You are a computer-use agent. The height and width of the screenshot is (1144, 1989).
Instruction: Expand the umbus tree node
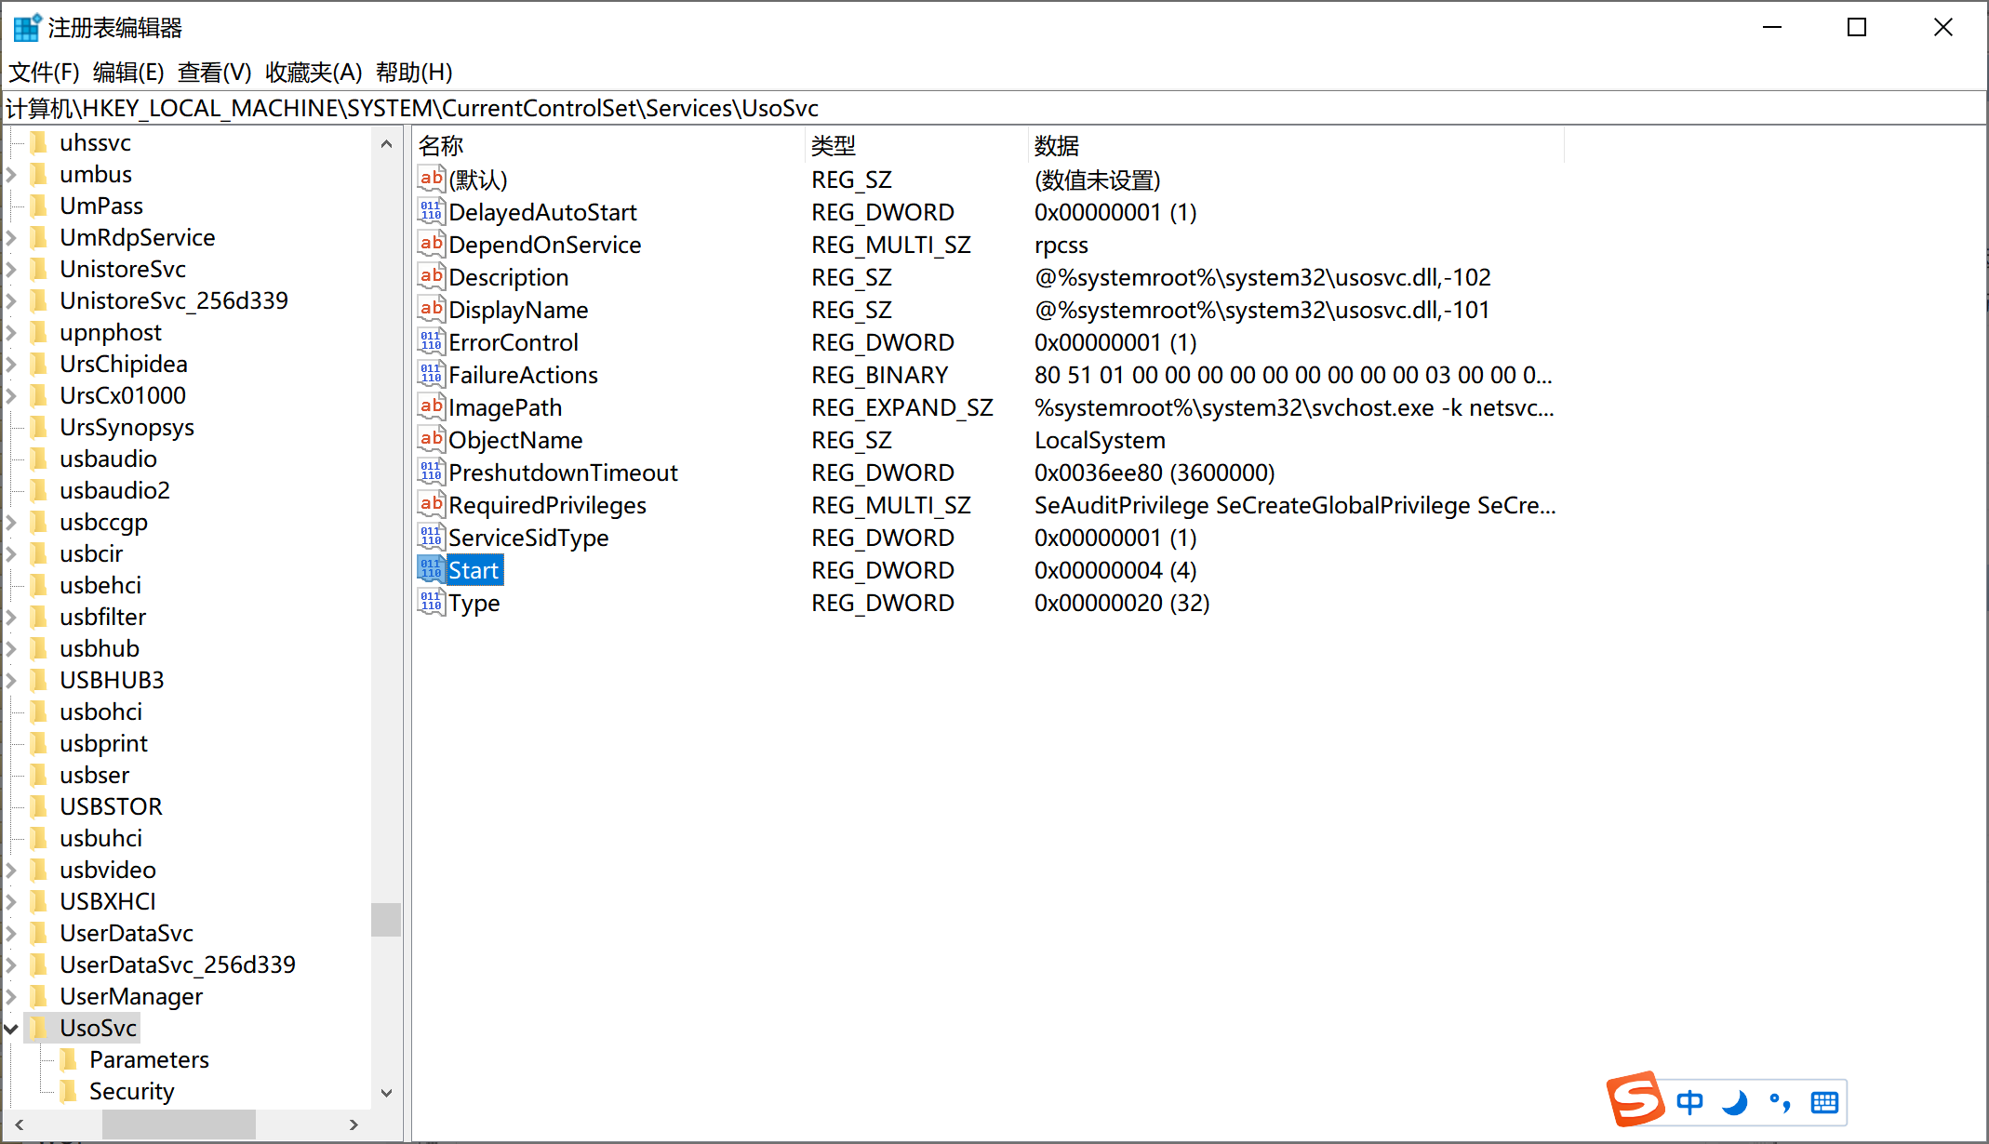click(10, 174)
